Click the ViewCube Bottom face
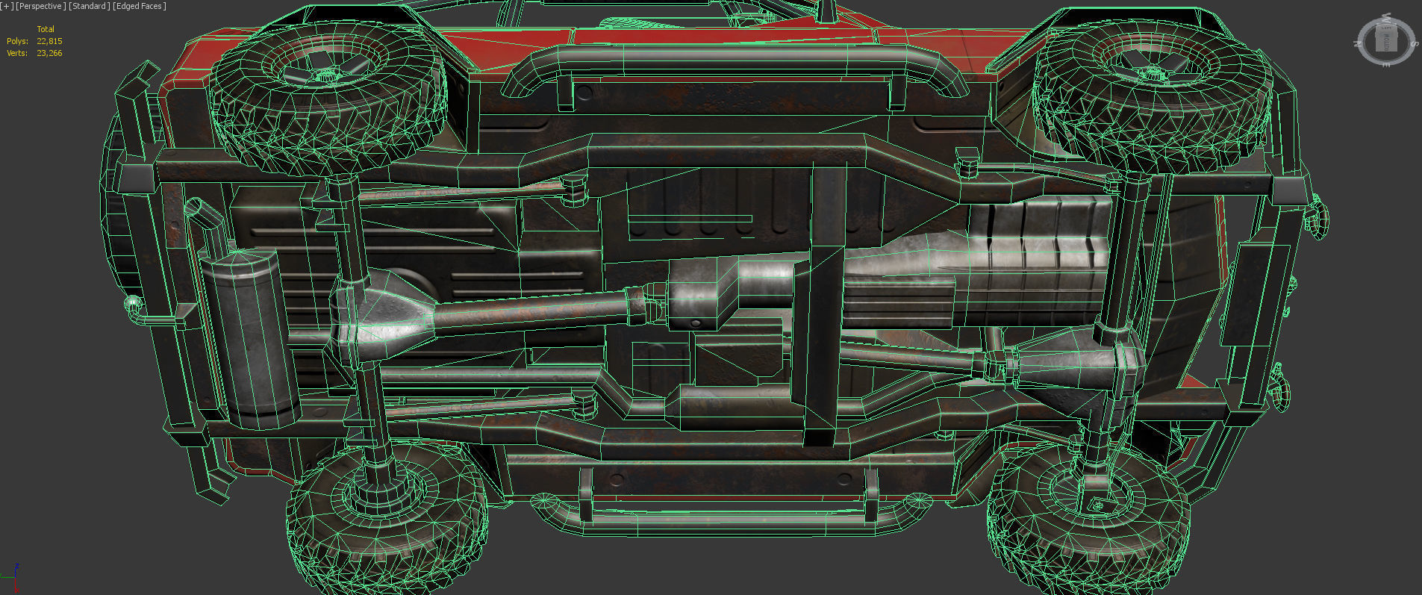Viewport: 1422px width, 595px height. 1386,42
